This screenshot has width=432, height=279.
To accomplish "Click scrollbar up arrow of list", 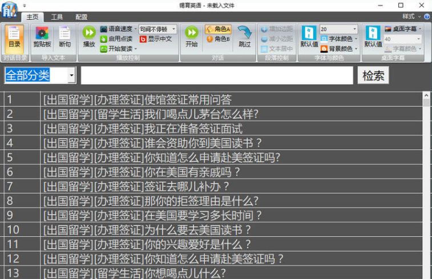I will coord(426,96).
